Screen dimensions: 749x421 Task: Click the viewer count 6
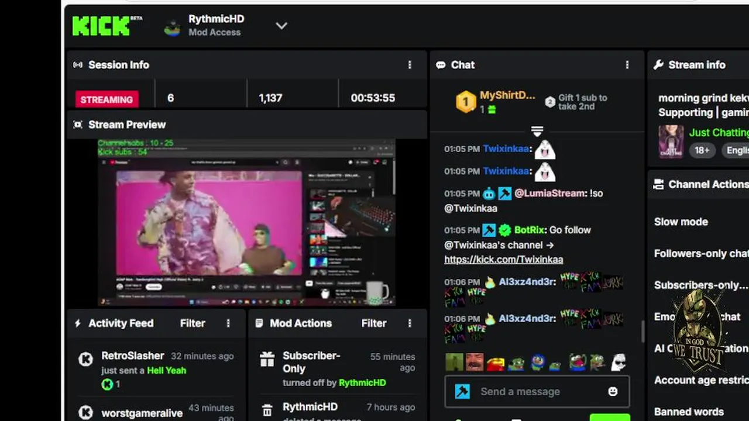click(170, 98)
